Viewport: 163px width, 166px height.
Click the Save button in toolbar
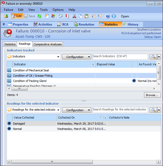pyautogui.click(x=29, y=16)
